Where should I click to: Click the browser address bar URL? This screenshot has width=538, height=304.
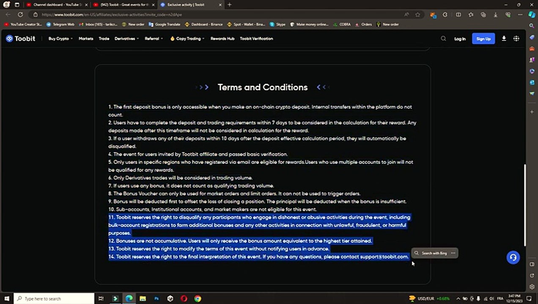(x=112, y=14)
